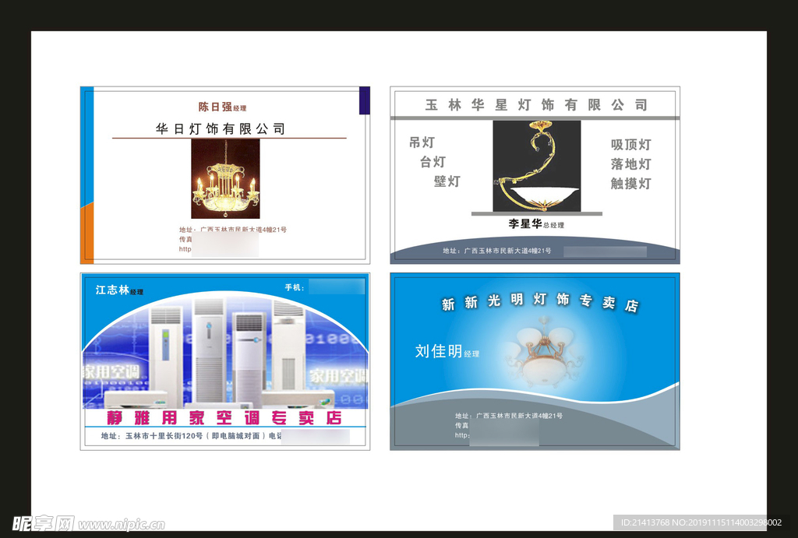Select the name 李星华 under lamp
The height and width of the screenshot is (538, 798).
(525, 223)
